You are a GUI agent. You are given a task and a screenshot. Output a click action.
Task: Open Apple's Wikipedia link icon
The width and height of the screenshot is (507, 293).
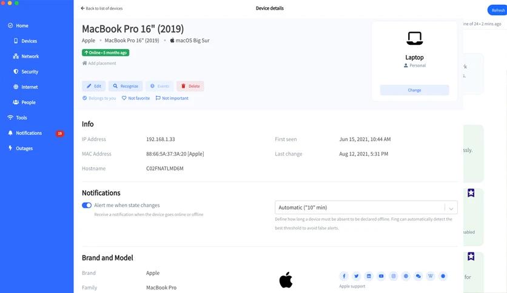431,276
